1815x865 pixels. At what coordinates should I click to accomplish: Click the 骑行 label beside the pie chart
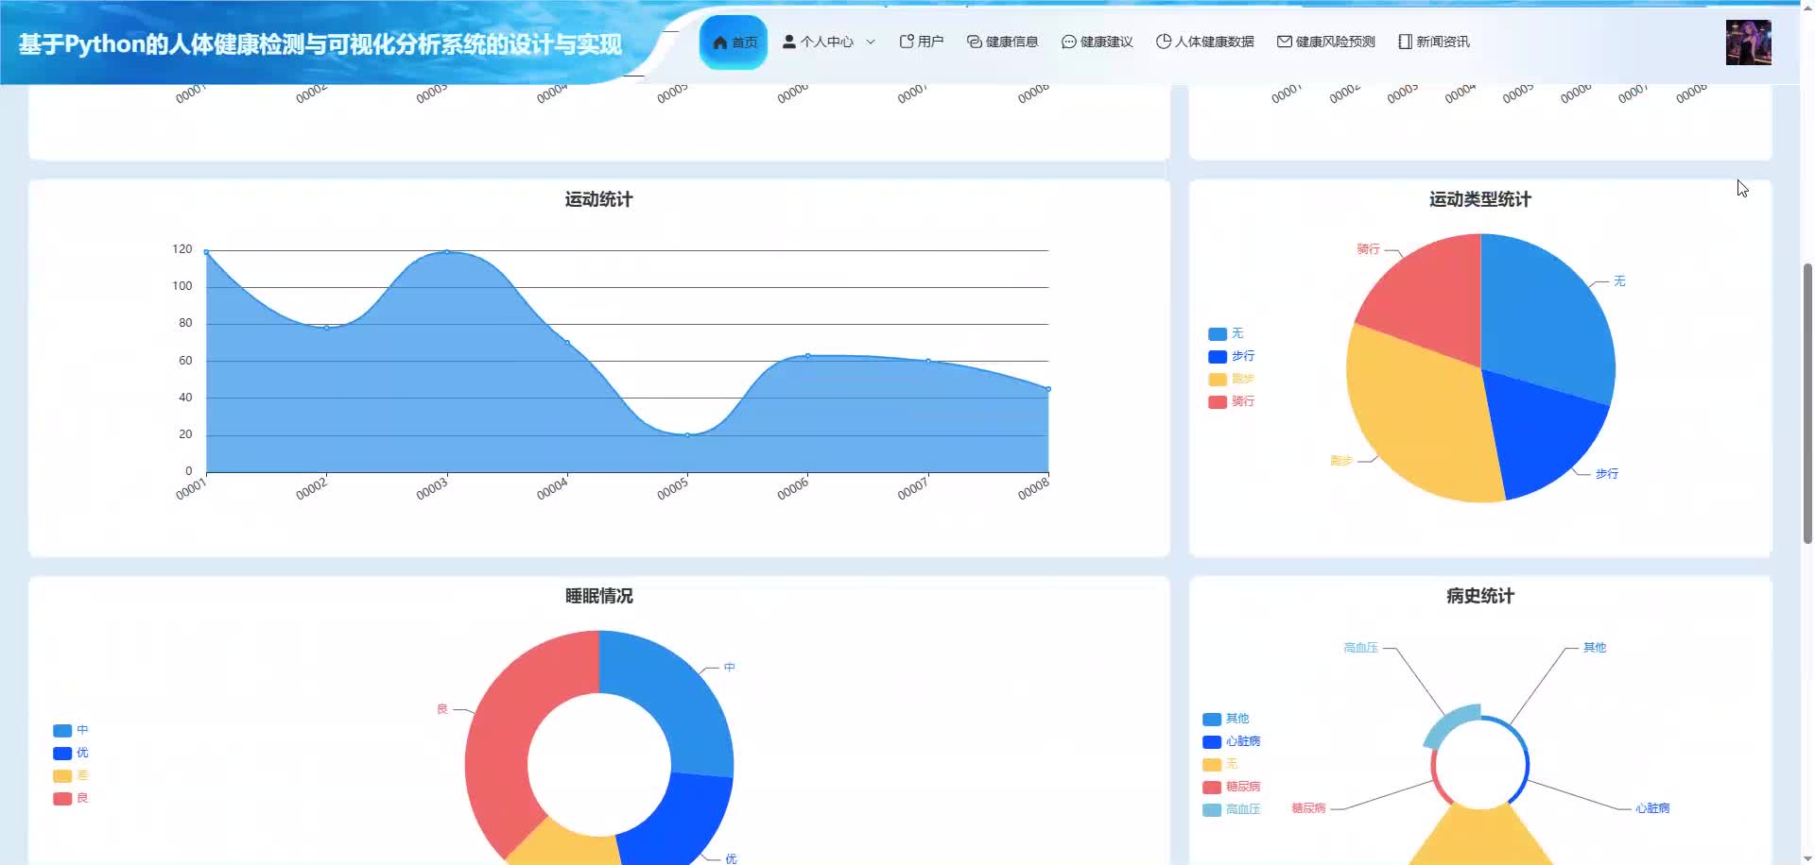click(x=1368, y=249)
